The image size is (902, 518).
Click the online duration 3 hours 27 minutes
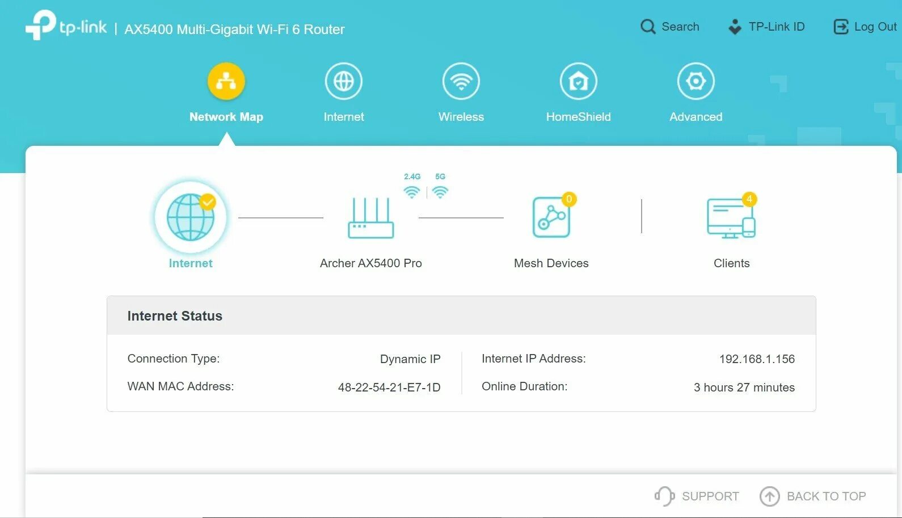coord(744,388)
